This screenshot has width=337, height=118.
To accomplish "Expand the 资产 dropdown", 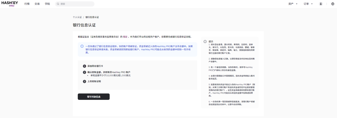I will (293, 4).
